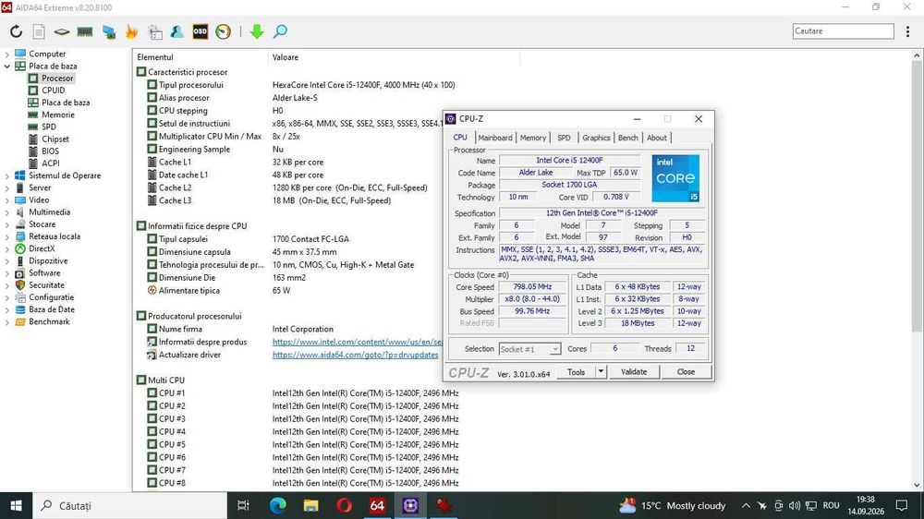Click the CPU-Z taskbar icon

coord(411,505)
